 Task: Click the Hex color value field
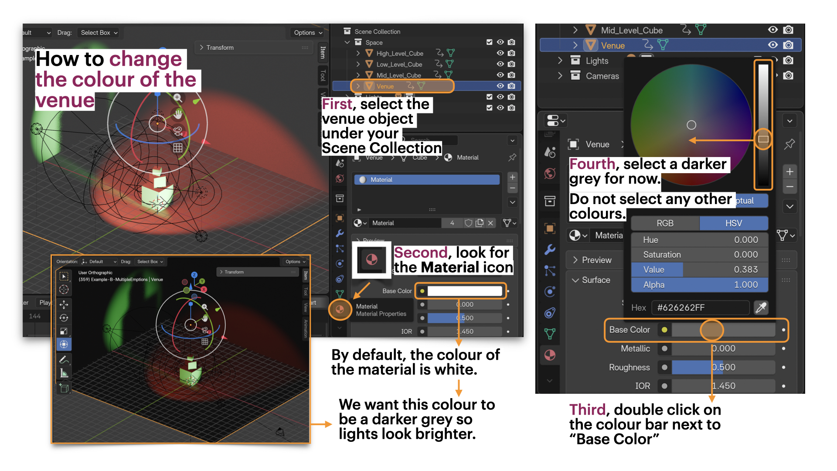coord(700,308)
